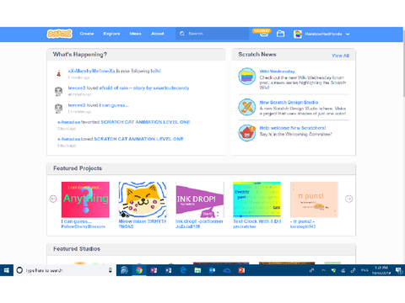Open the xX-MarshyMellow-Xx profile link
This screenshot has width=405, height=303.
pos(91,71)
